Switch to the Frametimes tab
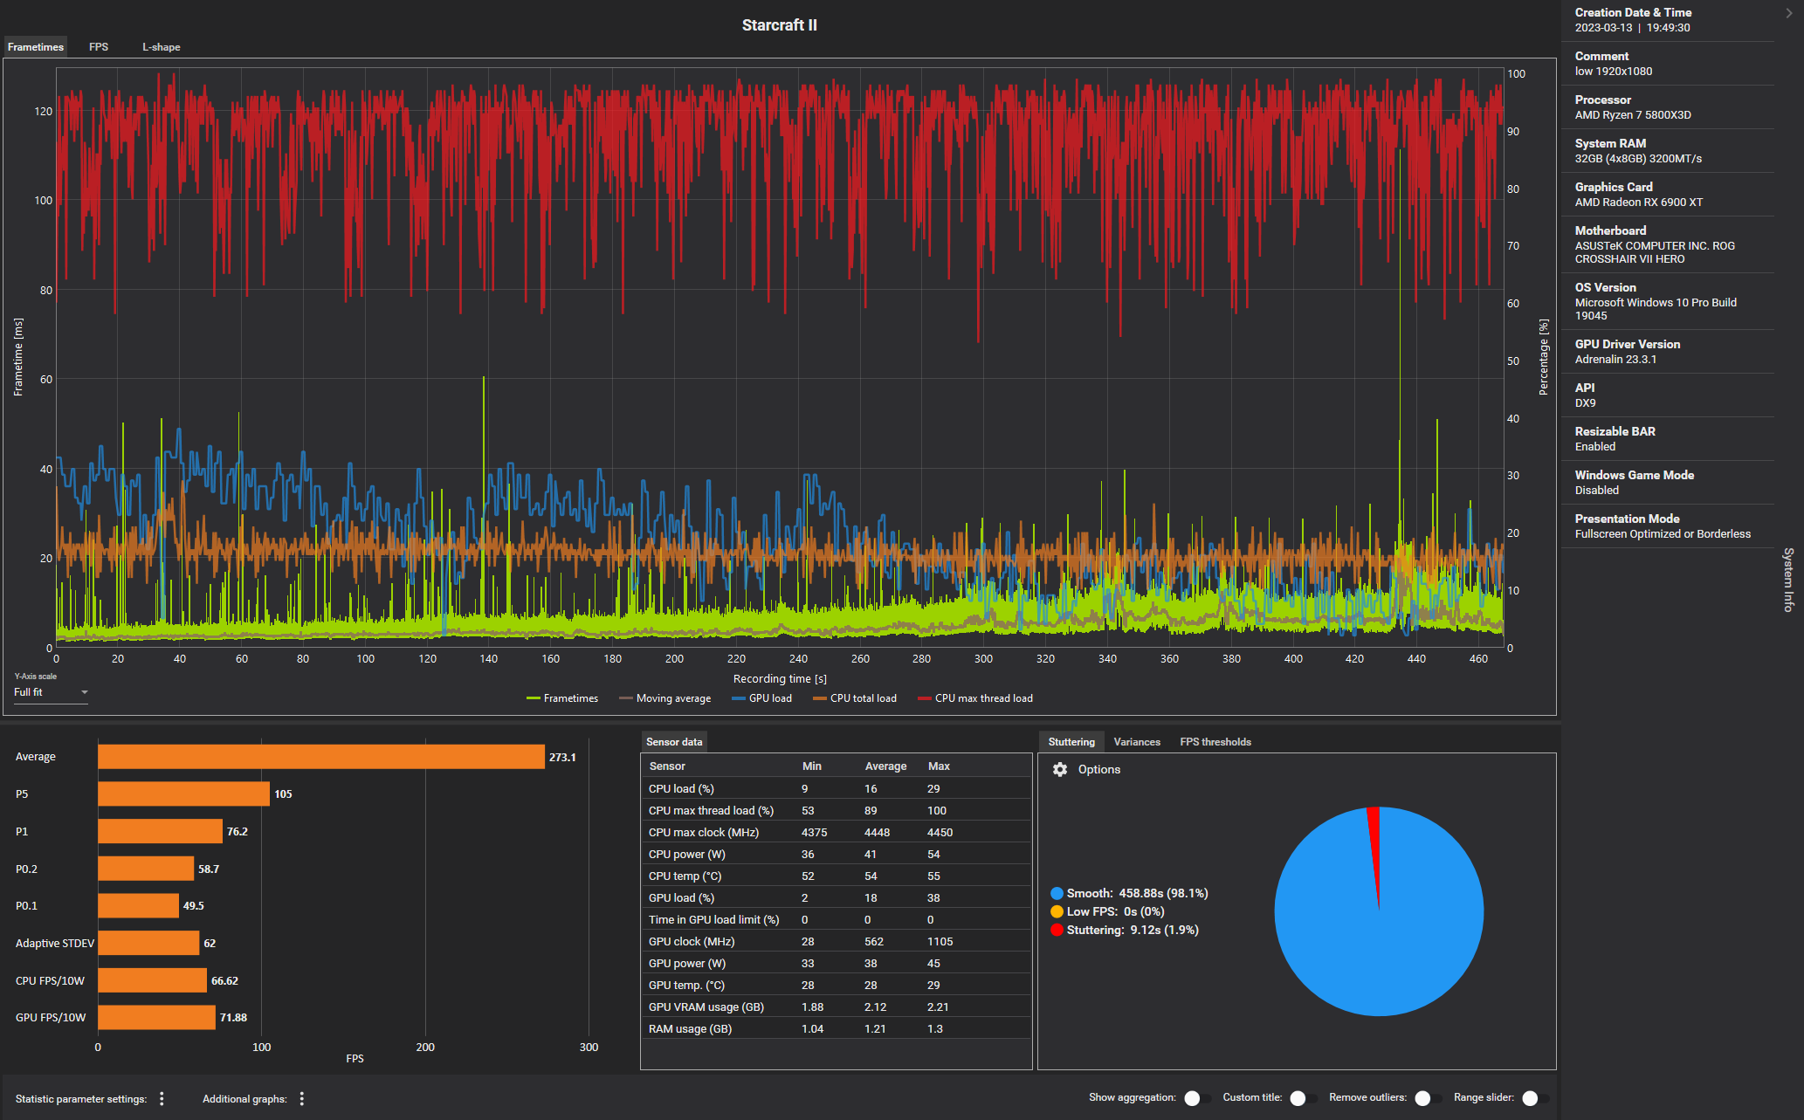Screen dimensions: 1804x1120 tap(36, 47)
